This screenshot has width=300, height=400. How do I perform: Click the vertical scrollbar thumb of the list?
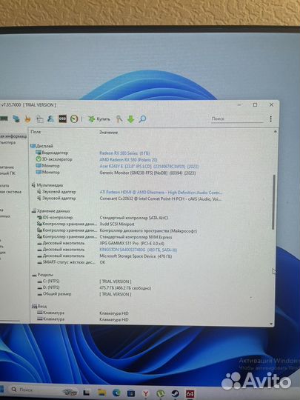(x=273, y=201)
